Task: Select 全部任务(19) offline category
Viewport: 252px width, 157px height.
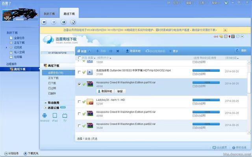Action: point(59,73)
